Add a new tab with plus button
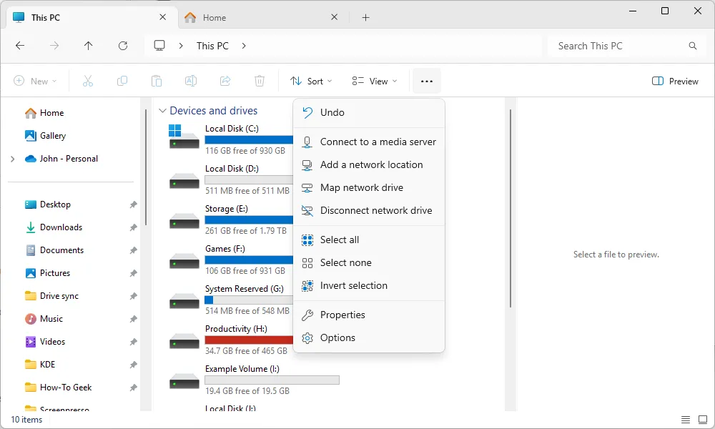 (x=365, y=17)
